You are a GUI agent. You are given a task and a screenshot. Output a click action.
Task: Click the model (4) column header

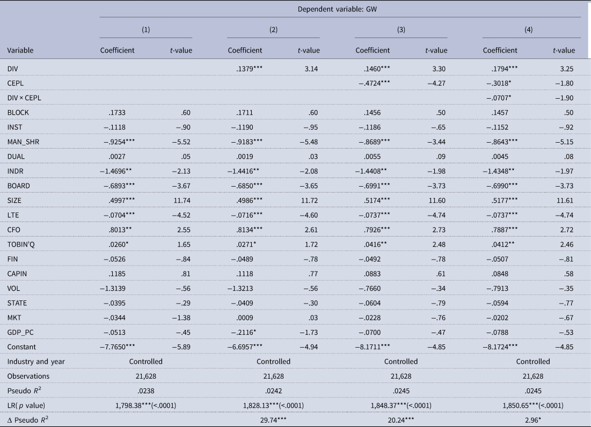(531, 30)
